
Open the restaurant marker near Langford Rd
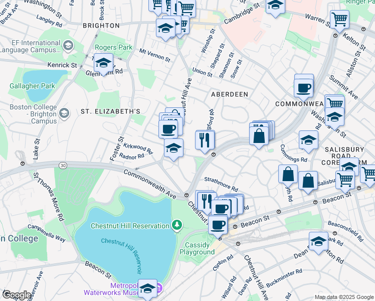[205, 140]
